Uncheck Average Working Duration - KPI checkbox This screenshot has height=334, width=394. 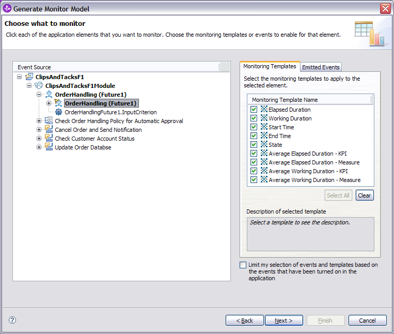254,171
